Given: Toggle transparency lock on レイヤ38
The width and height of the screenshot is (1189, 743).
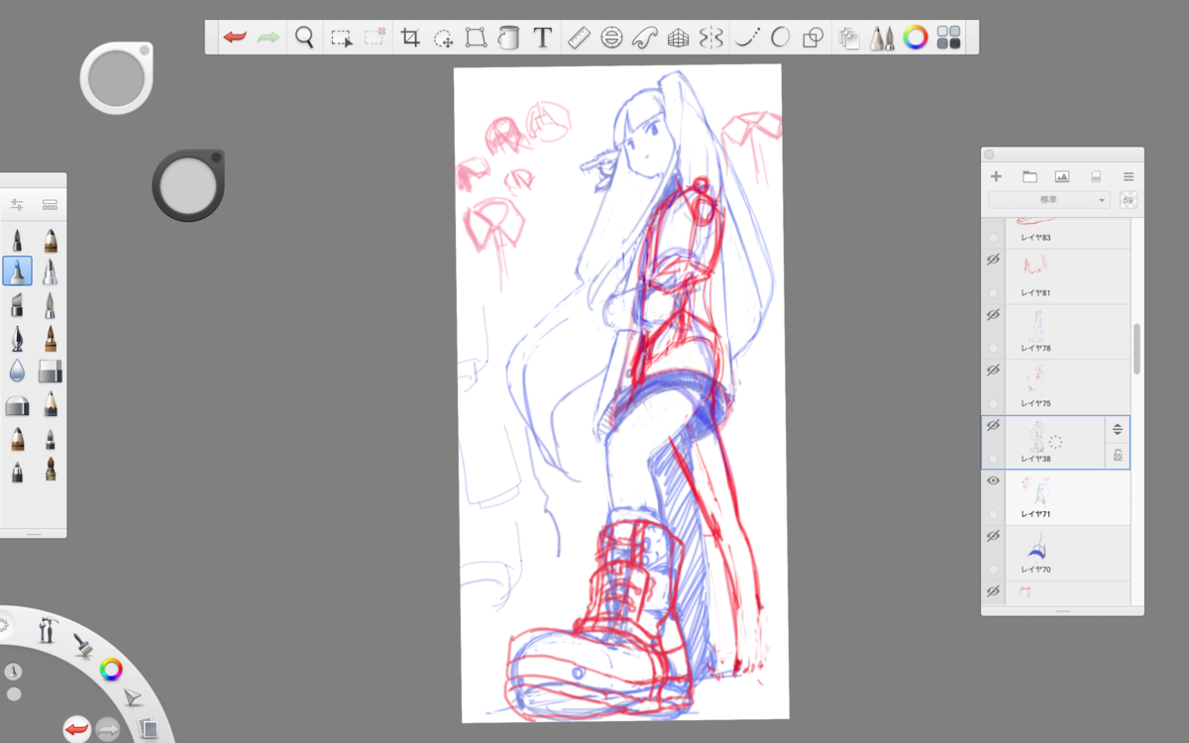Looking at the screenshot, I should click(x=1118, y=455).
